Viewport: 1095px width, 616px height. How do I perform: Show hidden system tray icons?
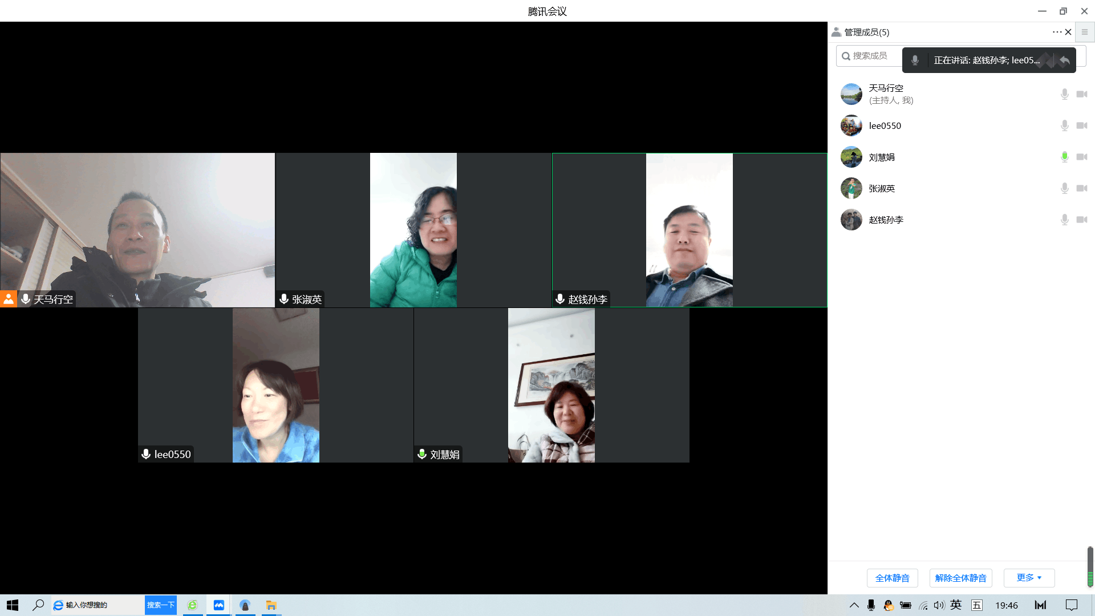tap(854, 605)
